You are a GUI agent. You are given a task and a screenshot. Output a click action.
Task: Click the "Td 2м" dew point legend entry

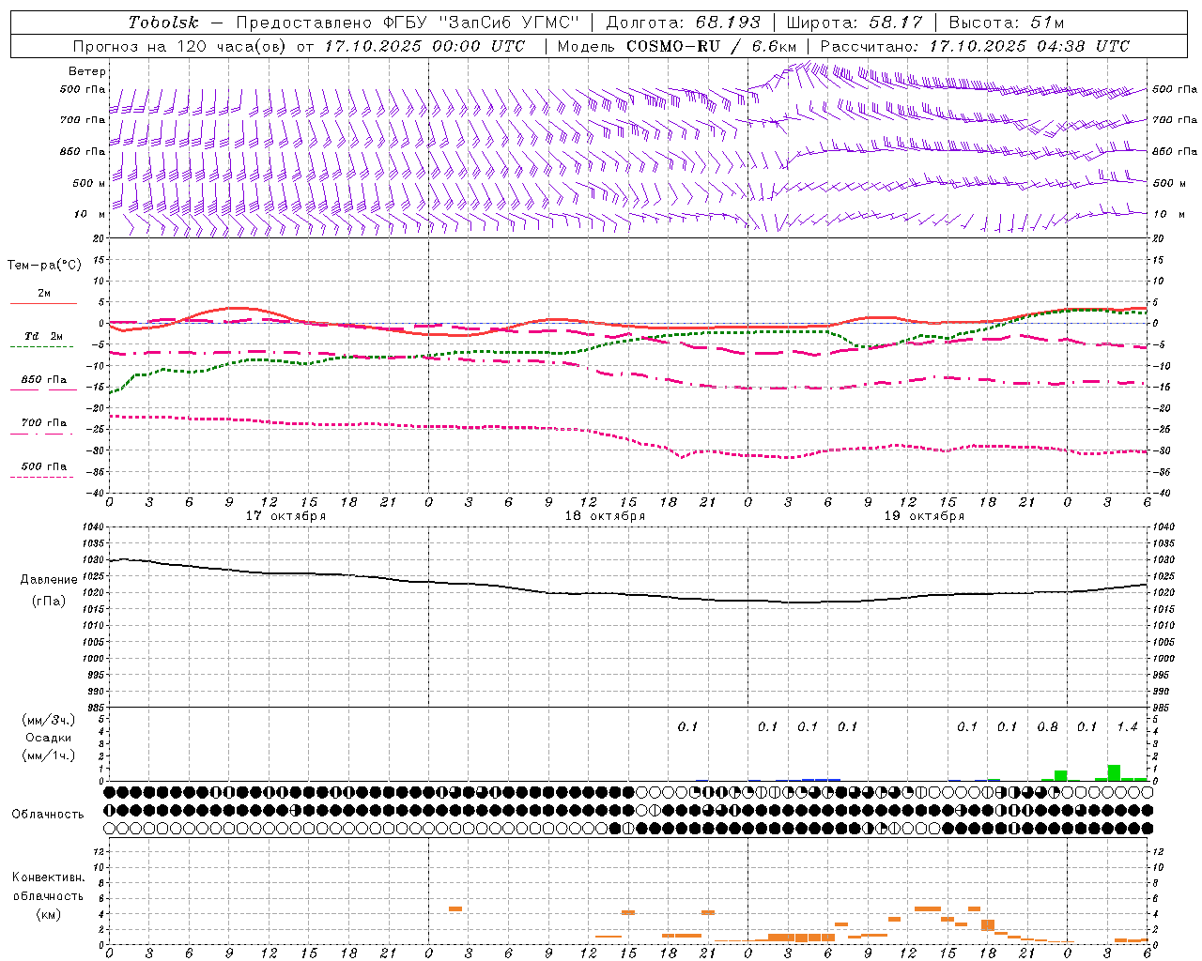(x=44, y=336)
